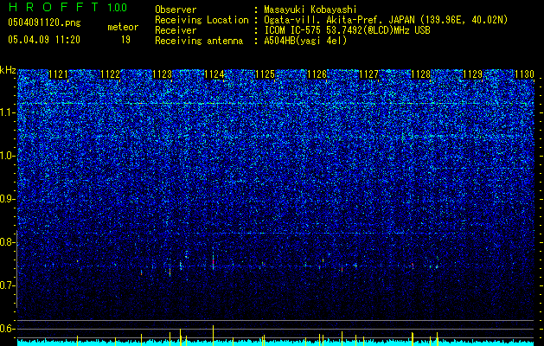
Task: Select the 0.9 frequency axis label
Action: click(7, 199)
